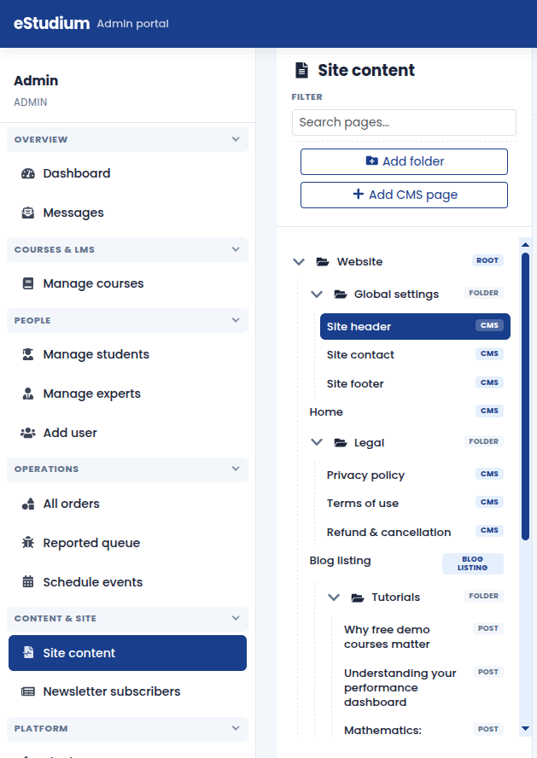Click the Manage experts person icon
Viewport: 537px width, 758px height.
28,394
